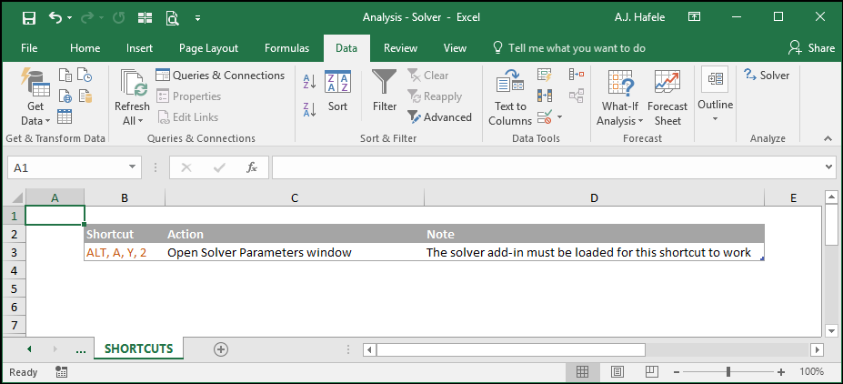The image size is (843, 384).
Task: Switch to the Home tab
Action: (85, 48)
